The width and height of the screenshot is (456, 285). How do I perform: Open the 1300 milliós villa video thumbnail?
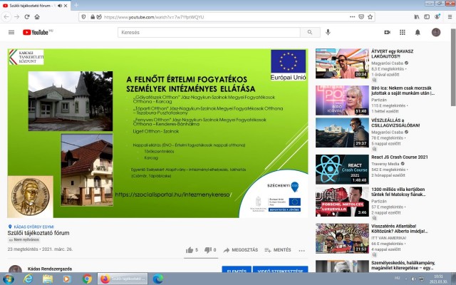point(342,202)
